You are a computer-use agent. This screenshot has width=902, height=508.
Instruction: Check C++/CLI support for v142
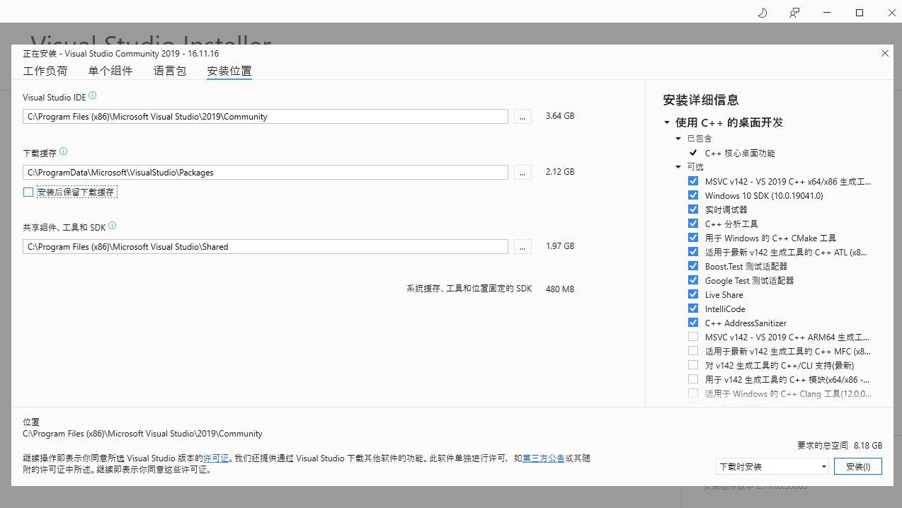(x=693, y=365)
